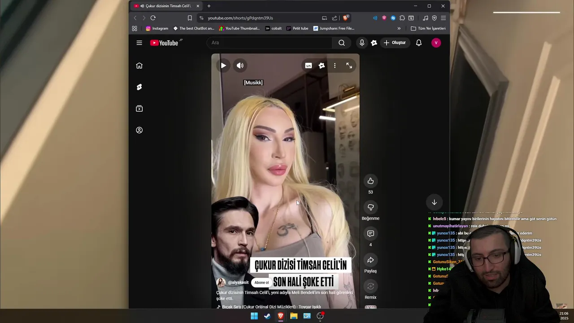Click the YouTube search magnifier button
This screenshot has height=323, width=574.
click(x=342, y=43)
